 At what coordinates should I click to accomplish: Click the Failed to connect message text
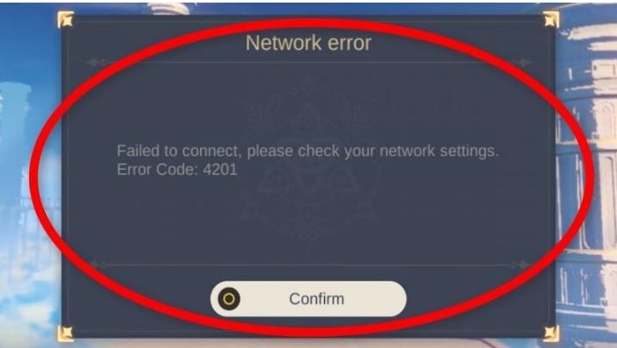(x=308, y=151)
